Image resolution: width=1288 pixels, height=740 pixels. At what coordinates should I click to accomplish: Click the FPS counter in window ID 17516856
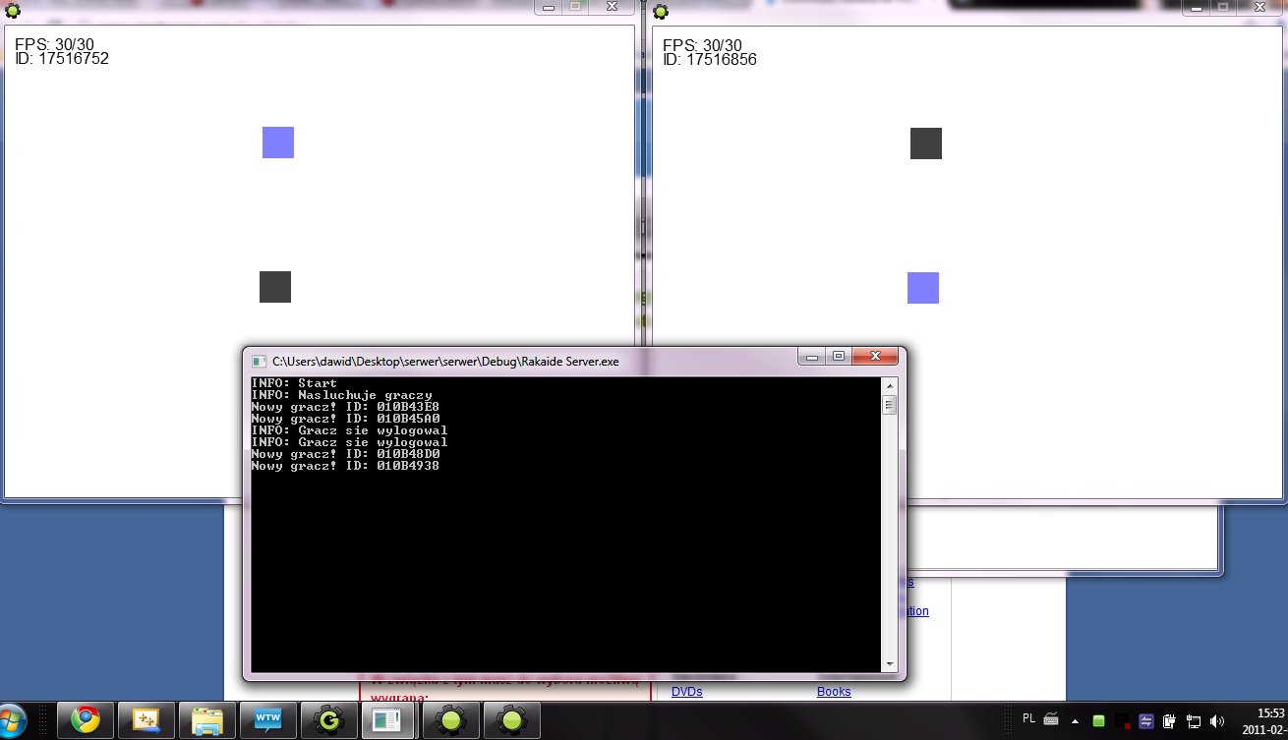703,46
